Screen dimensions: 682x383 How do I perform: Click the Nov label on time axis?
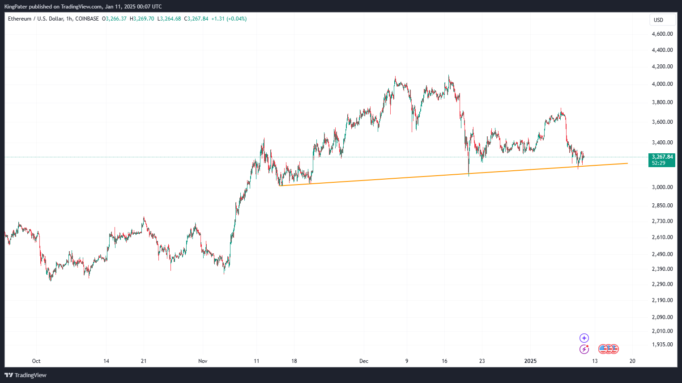tap(203, 361)
